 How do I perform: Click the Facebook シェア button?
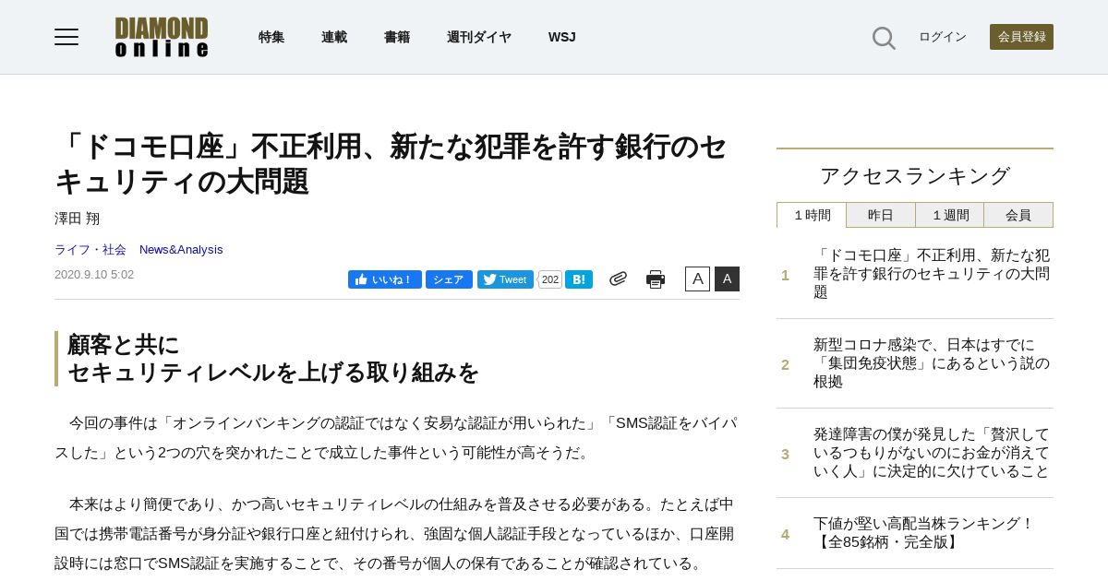click(449, 279)
